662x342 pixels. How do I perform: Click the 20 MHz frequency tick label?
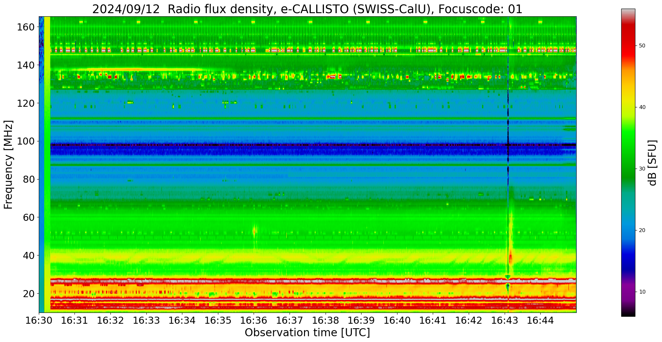(x=29, y=293)
